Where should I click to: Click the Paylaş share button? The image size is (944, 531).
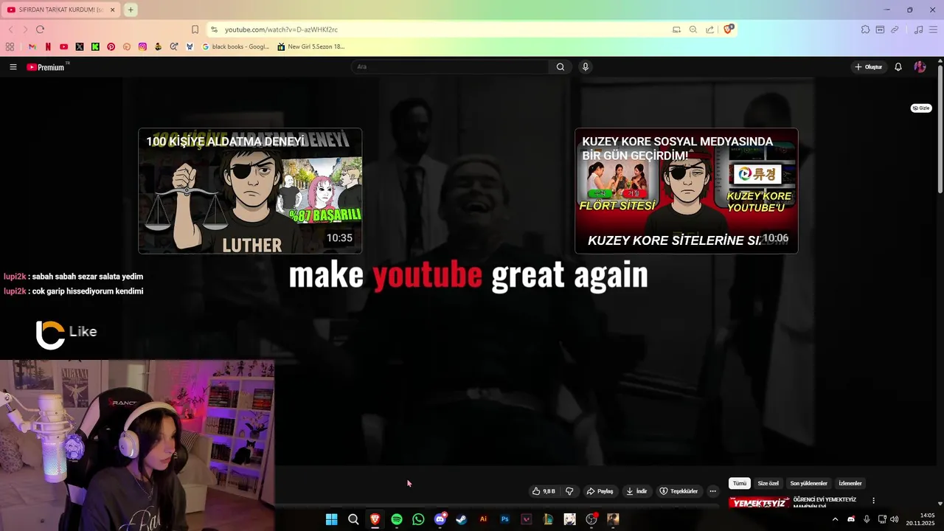[x=600, y=491]
